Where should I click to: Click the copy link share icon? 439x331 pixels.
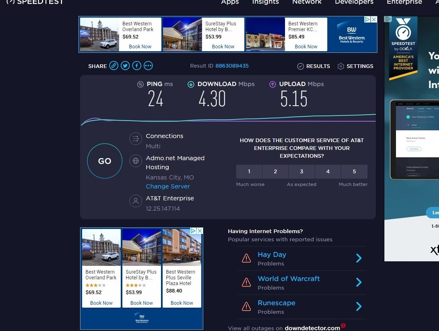point(114,66)
